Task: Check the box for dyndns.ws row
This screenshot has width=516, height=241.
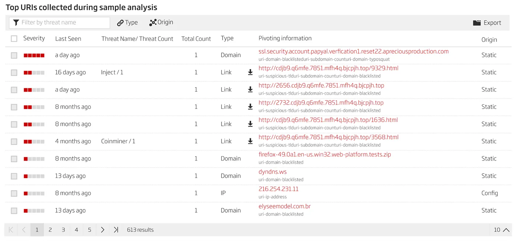Action: (x=14, y=176)
